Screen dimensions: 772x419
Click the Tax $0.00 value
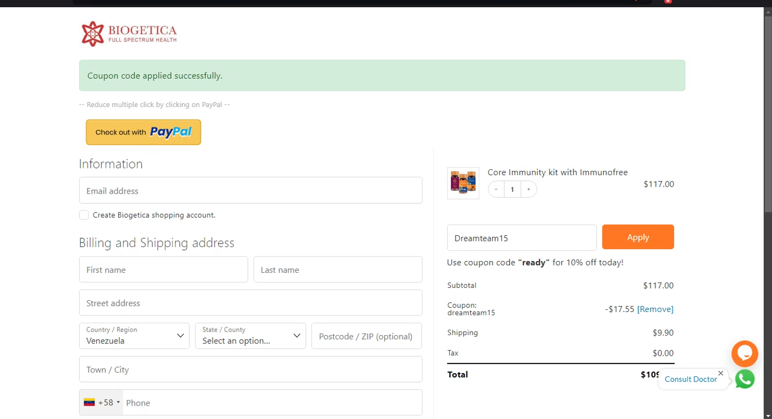coord(663,353)
